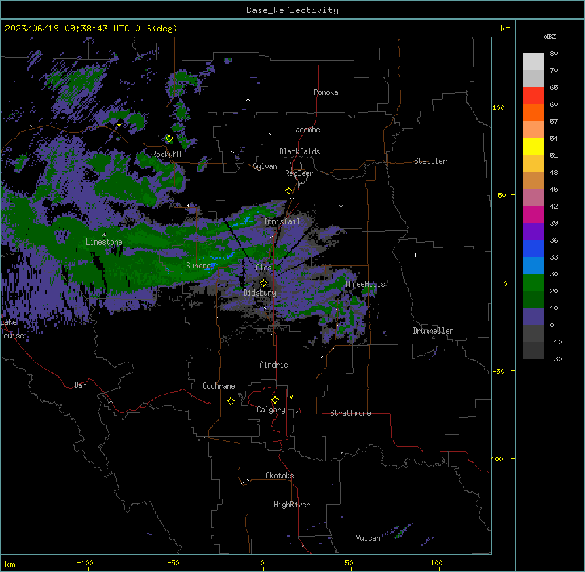This screenshot has height=572, width=585.
Task: Click the Airdrie label
Action: 274,365
